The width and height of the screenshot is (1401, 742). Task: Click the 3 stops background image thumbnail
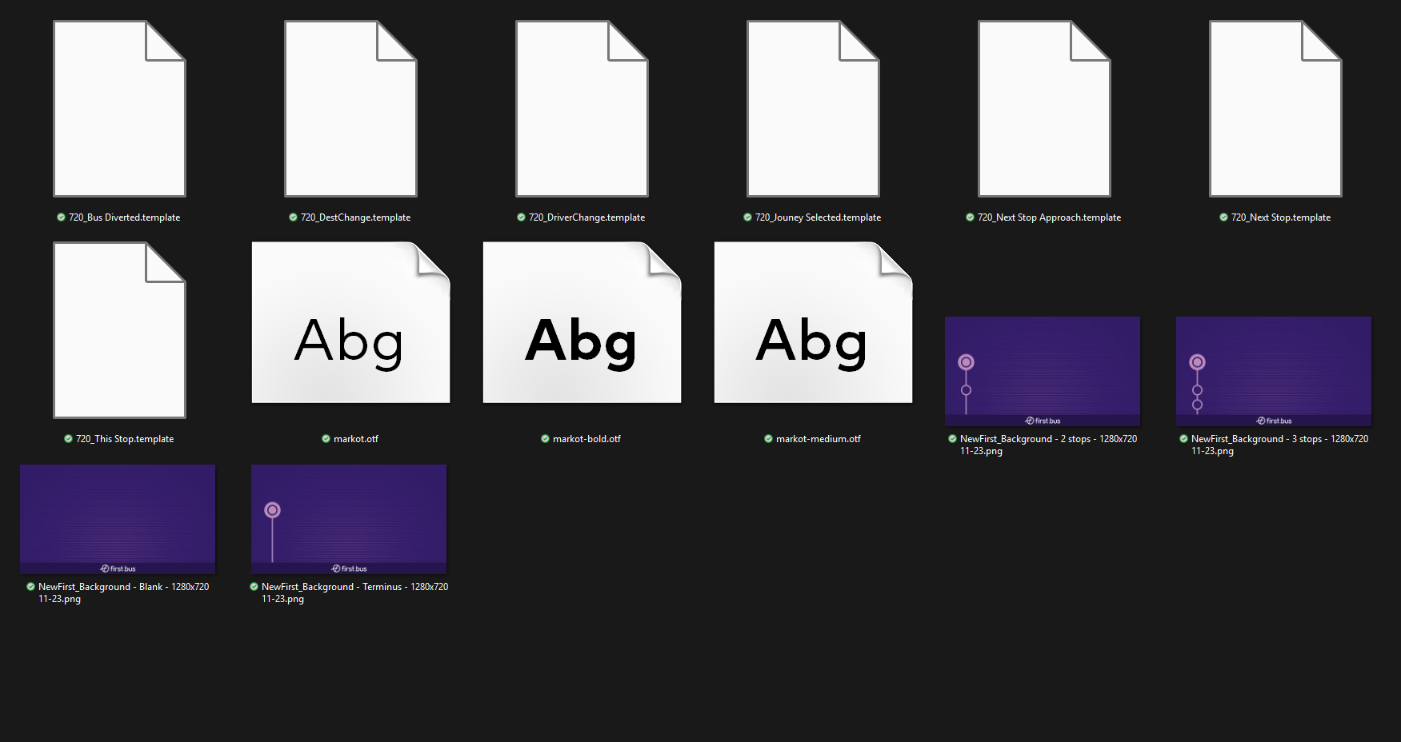click(x=1273, y=371)
